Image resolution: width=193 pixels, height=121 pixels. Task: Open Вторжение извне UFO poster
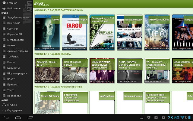click(x=157, y=32)
